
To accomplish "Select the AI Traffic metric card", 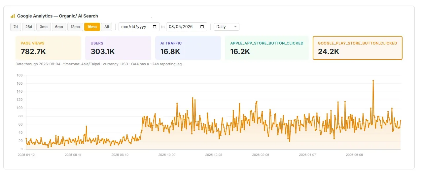I will (188, 48).
